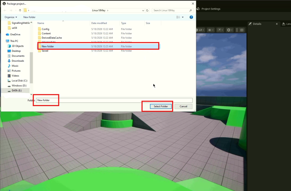Open the address bar history dropdown

(143, 10)
